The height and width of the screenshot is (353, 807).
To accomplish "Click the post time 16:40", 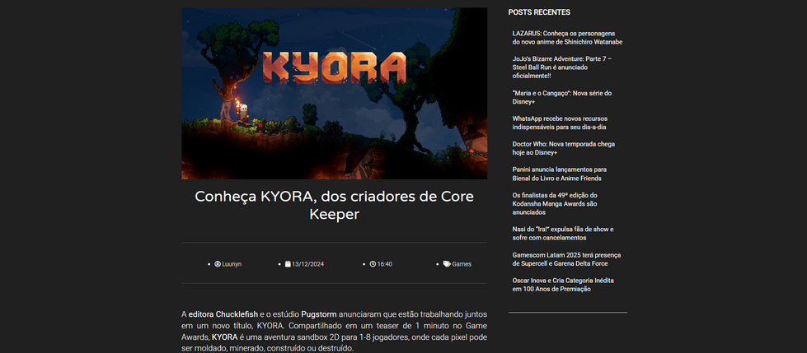I will point(384,264).
